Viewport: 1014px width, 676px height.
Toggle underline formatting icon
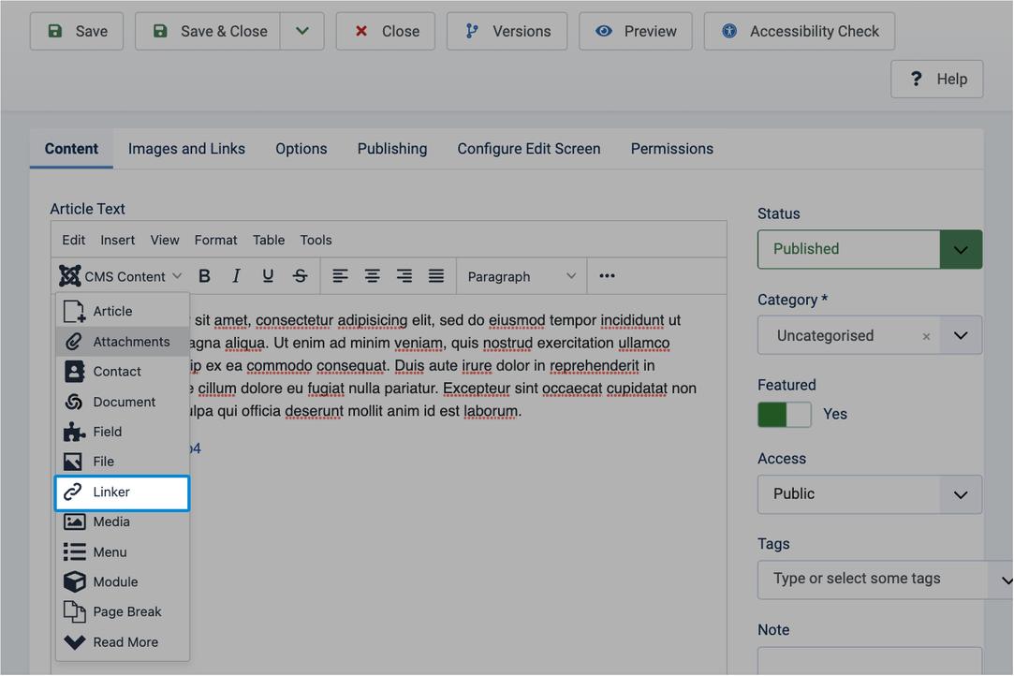click(x=268, y=276)
